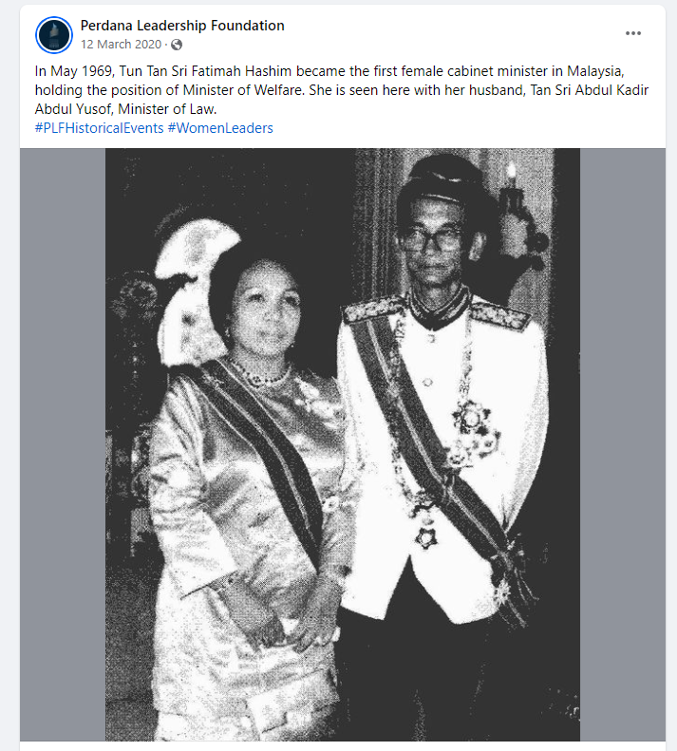Click the man's ceremonial headgear in photo
The height and width of the screenshot is (751, 677).
point(440,178)
